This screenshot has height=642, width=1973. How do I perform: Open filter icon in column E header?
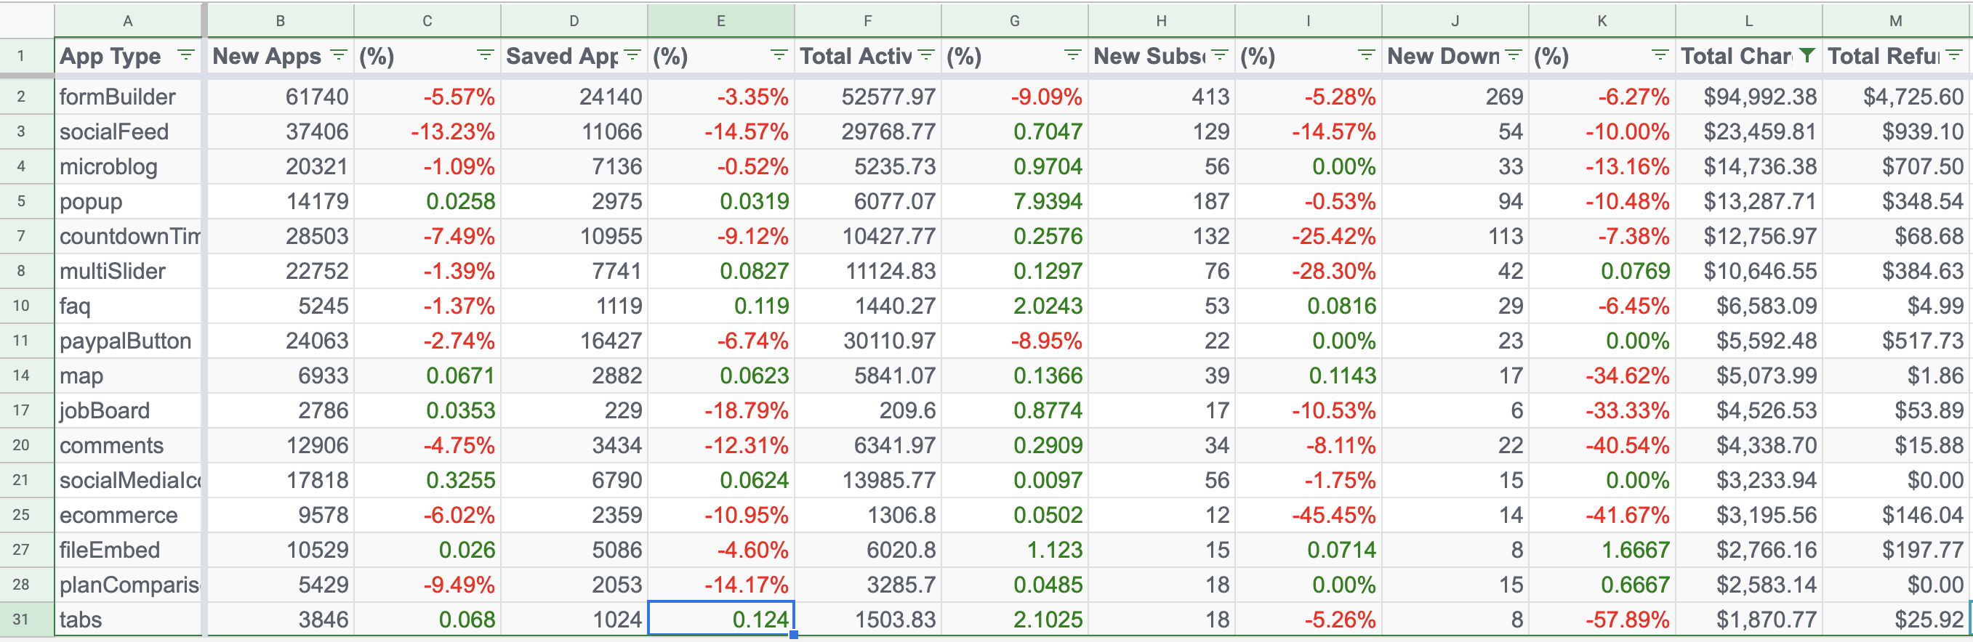click(779, 55)
